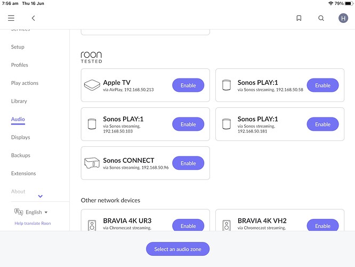Screen dimensions: 355x267
Task: Open search with the magnifier icon
Action: point(321,18)
